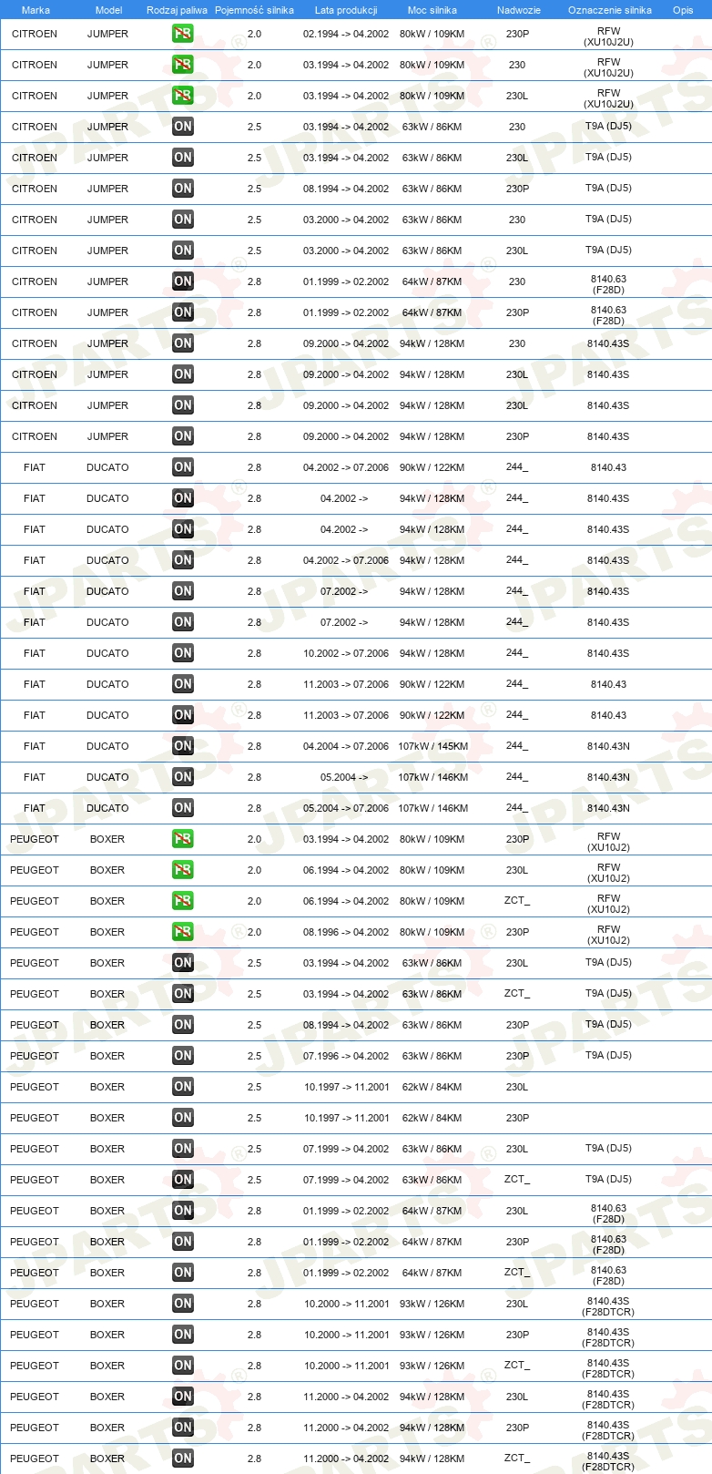Click ON icon in Peugeot Boxer 64kW ZCT_ row
This screenshot has height=1474, width=712.
coord(183,1273)
